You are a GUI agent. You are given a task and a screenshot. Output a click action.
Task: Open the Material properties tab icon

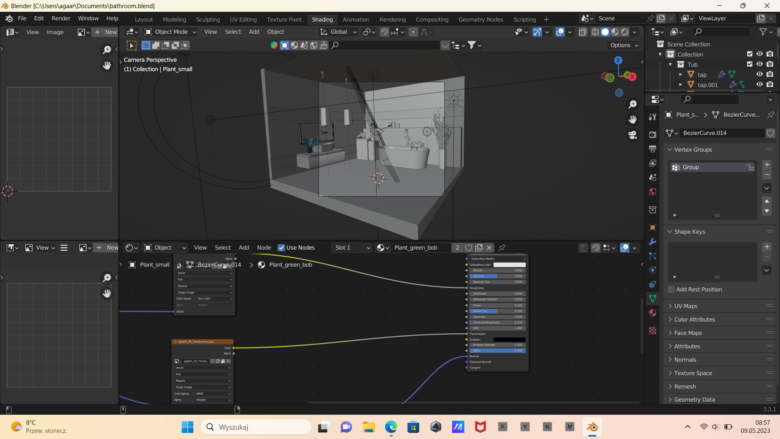pos(652,313)
